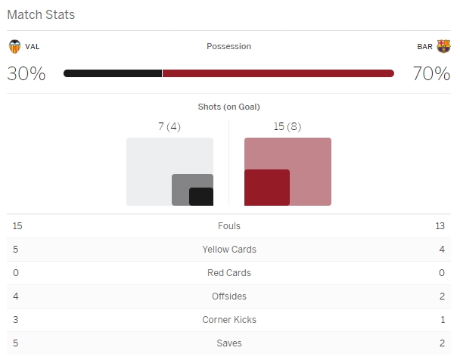Viewport: 460px width, 357px height.
Task: Click the Offsides row label
Action: pyautogui.click(x=228, y=296)
